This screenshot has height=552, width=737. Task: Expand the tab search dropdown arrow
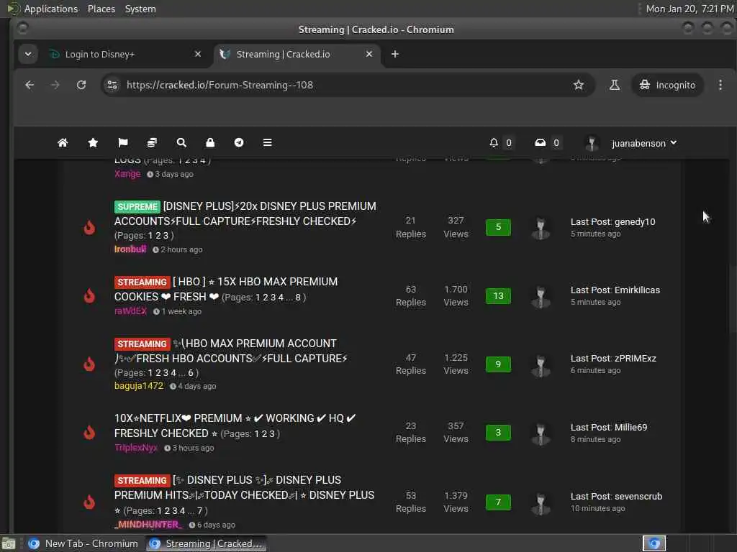coord(28,54)
